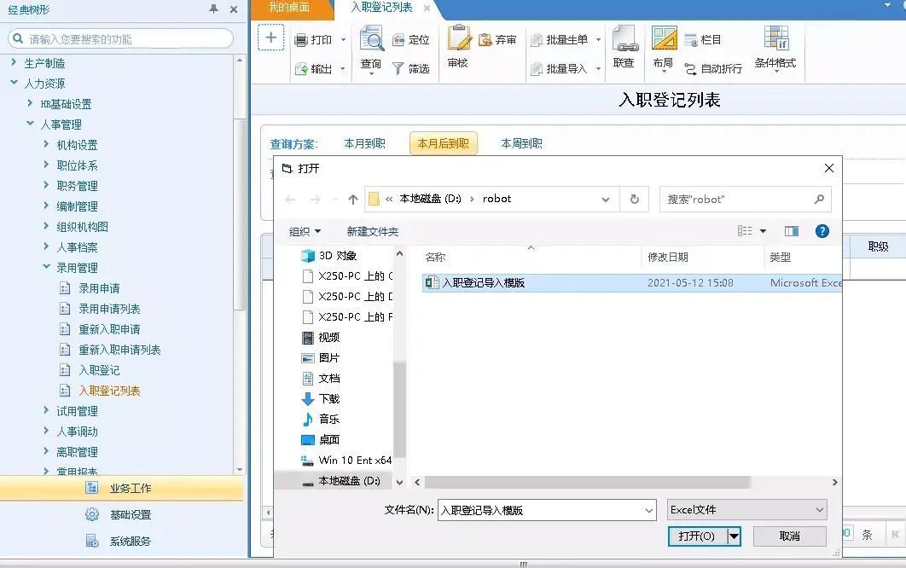This screenshot has width=906, height=568.
Task: Select the 本月到职 query scheme
Action: click(x=364, y=143)
